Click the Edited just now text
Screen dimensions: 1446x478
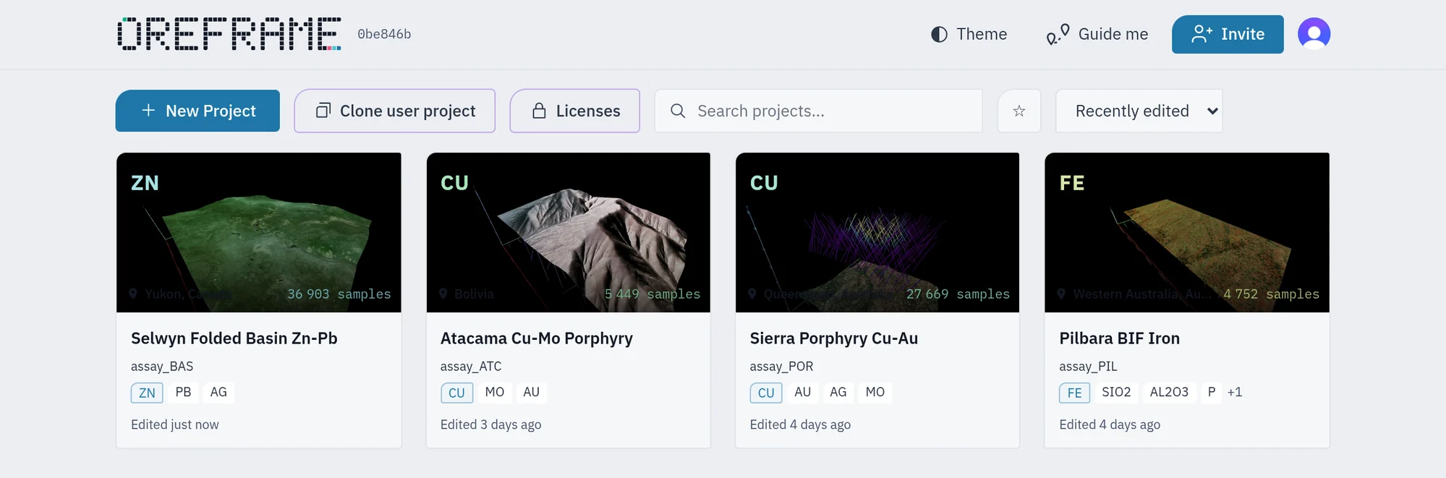[175, 424]
